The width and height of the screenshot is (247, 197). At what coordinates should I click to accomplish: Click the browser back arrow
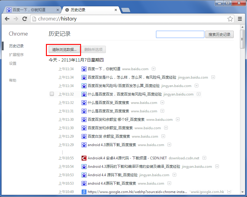click(x=7, y=19)
